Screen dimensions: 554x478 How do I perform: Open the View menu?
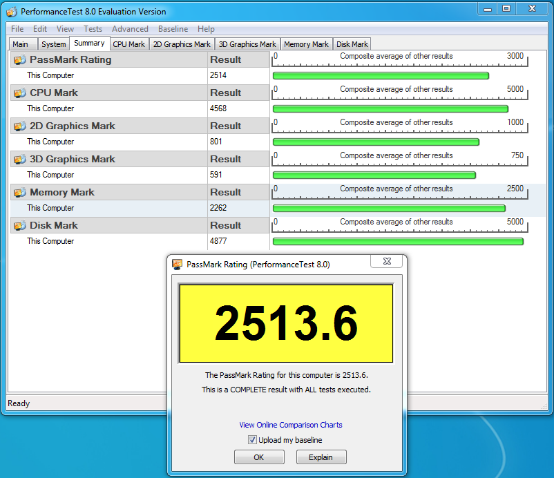click(66, 29)
